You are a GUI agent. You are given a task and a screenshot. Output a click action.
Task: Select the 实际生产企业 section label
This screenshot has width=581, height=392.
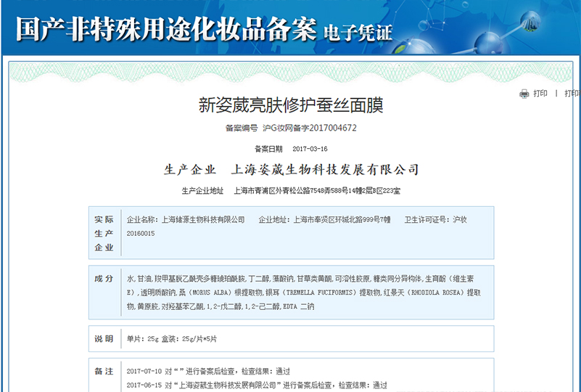click(x=104, y=233)
